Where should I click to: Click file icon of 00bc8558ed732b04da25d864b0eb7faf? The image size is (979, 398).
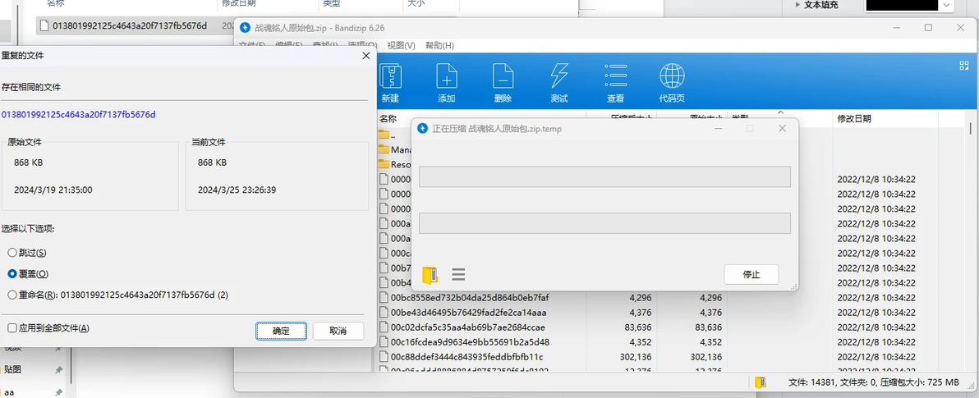point(384,298)
